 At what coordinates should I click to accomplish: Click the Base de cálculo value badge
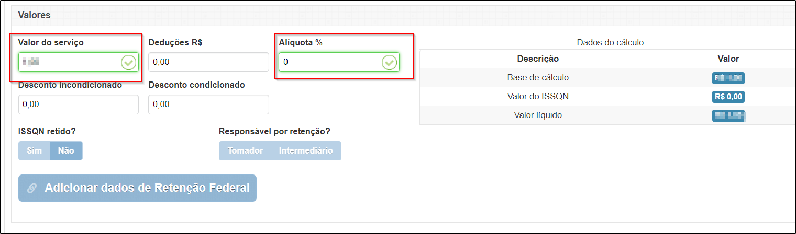728,78
